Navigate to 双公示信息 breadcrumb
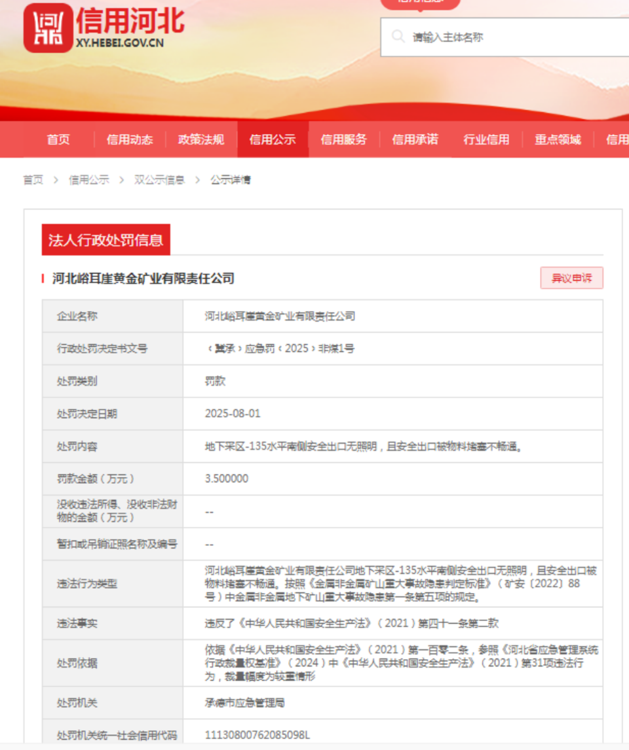This screenshot has width=629, height=750. point(159,180)
